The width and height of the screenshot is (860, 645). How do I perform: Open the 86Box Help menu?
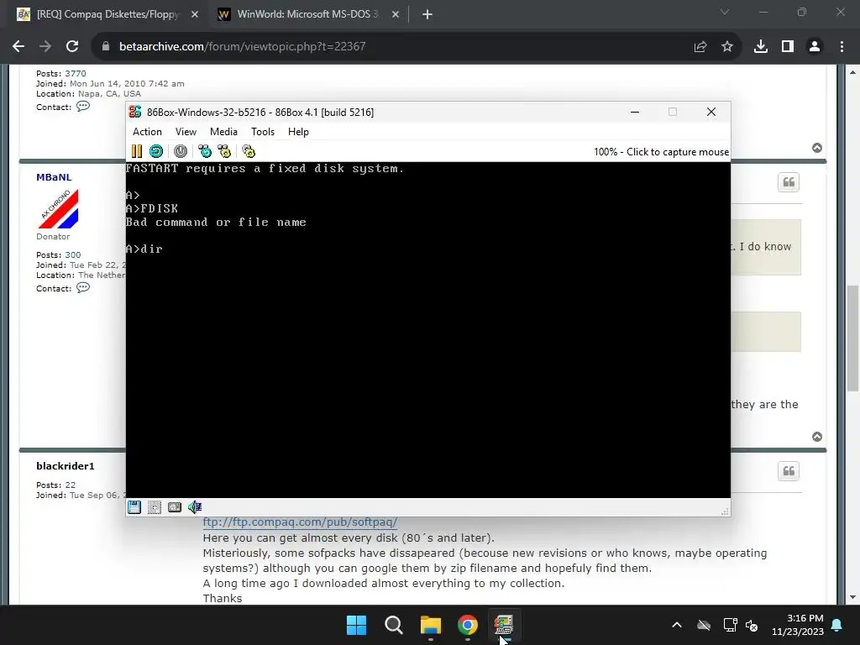pos(298,132)
